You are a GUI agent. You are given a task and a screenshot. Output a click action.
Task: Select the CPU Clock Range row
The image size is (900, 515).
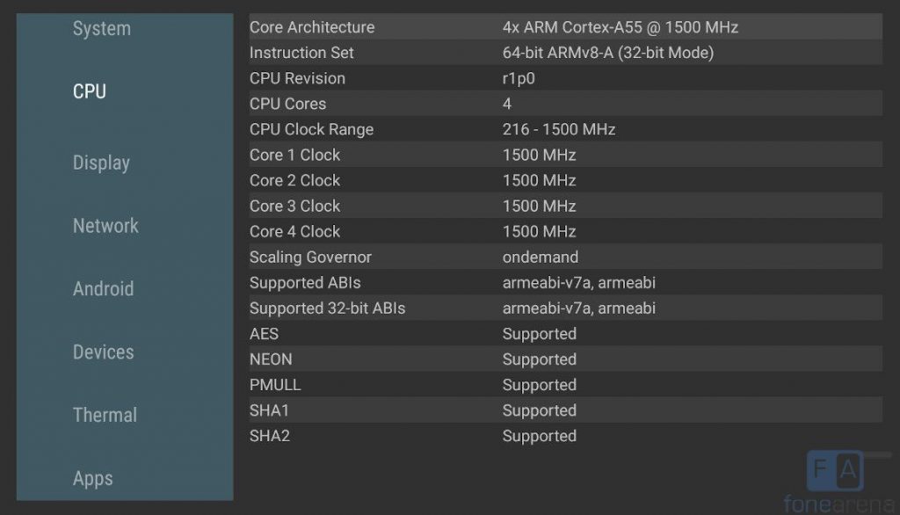click(x=565, y=129)
